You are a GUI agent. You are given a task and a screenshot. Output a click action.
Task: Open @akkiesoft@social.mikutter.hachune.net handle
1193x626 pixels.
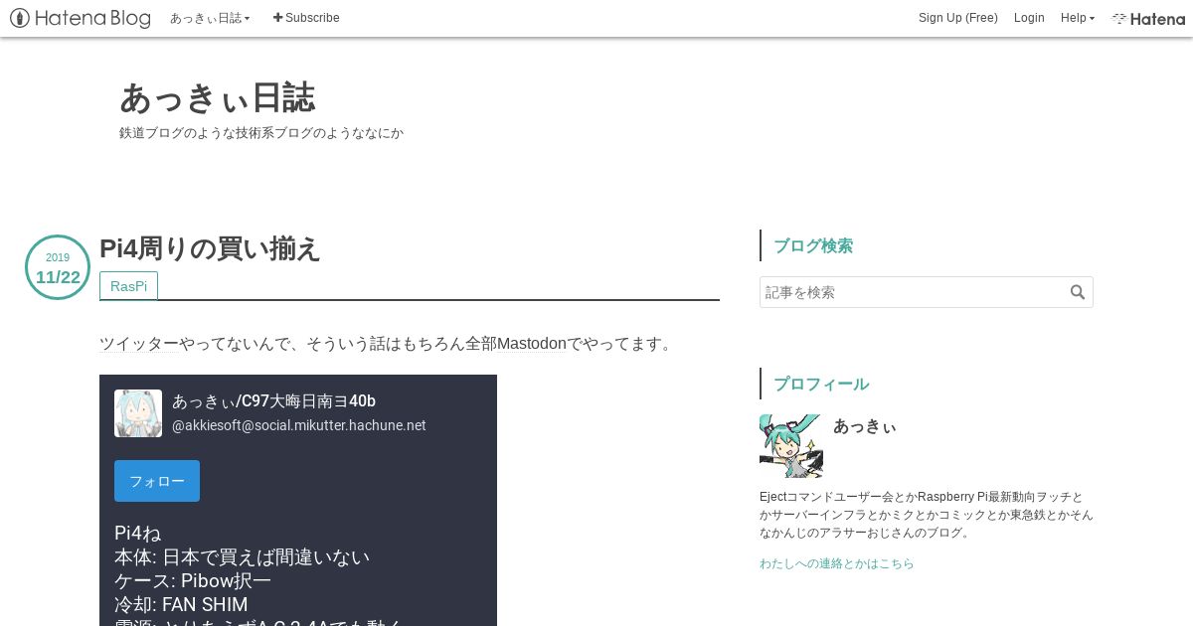pos(299,425)
